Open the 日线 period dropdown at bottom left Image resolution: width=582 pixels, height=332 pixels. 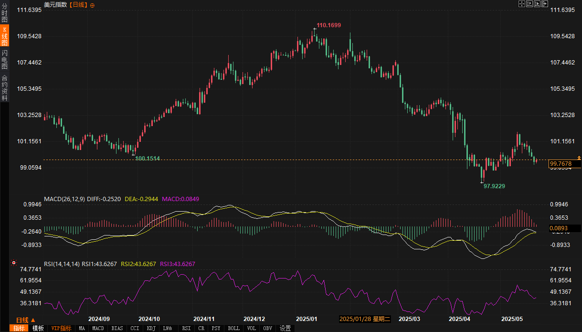25,320
